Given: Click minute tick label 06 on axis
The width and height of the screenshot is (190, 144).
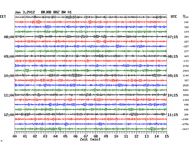Looking at the screenshot, I should [75, 136].
